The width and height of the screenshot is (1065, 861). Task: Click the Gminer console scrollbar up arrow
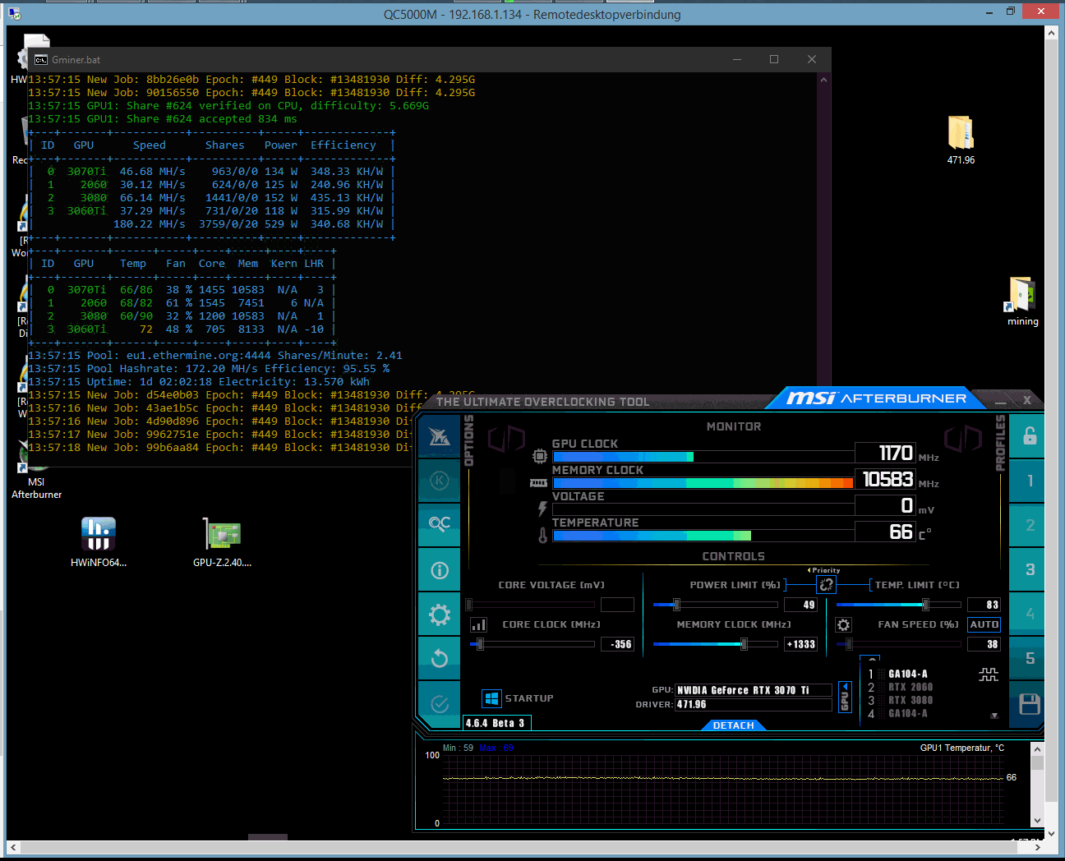[823, 81]
